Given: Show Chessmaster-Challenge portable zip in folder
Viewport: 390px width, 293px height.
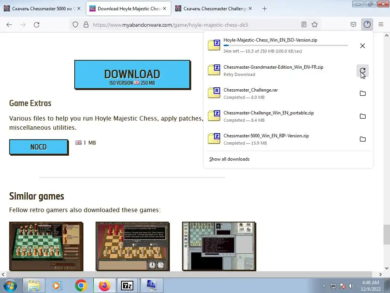Looking at the screenshot, I should coord(363,116).
